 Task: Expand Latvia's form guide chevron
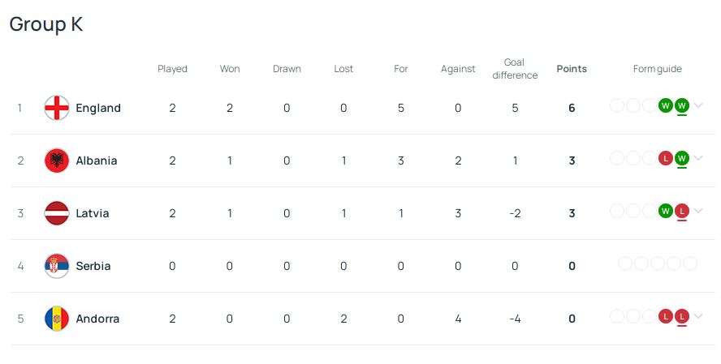[698, 211]
